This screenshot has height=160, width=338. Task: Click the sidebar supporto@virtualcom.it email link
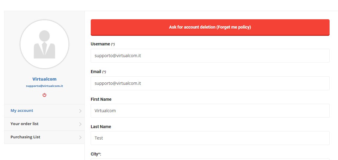point(44,86)
